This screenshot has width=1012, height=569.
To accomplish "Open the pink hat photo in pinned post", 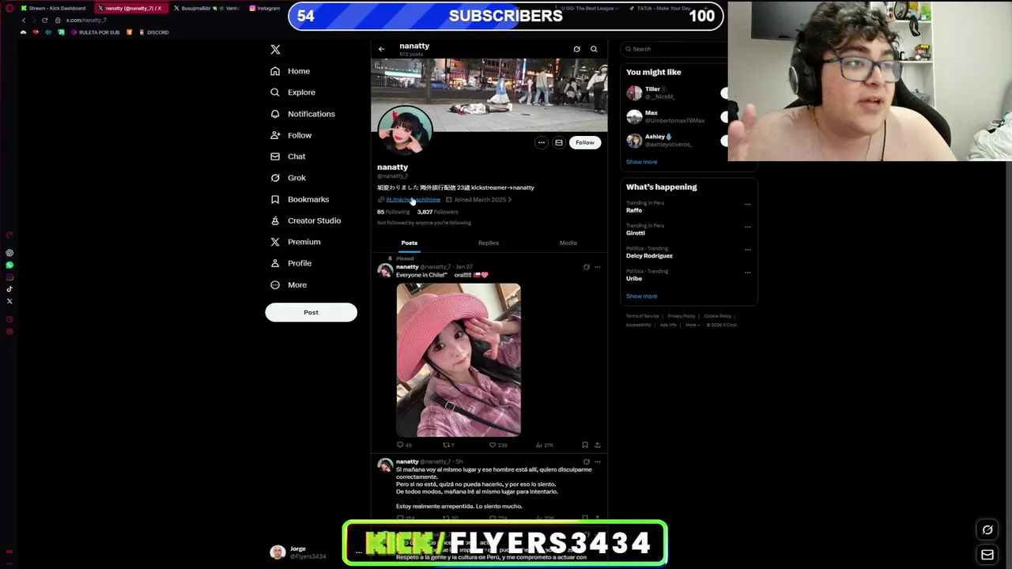I will tap(459, 360).
